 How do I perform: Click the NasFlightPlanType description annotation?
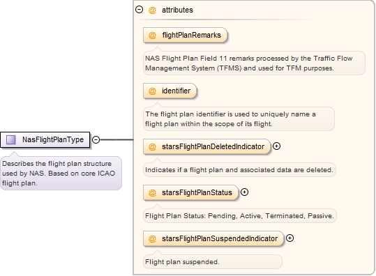point(61,174)
